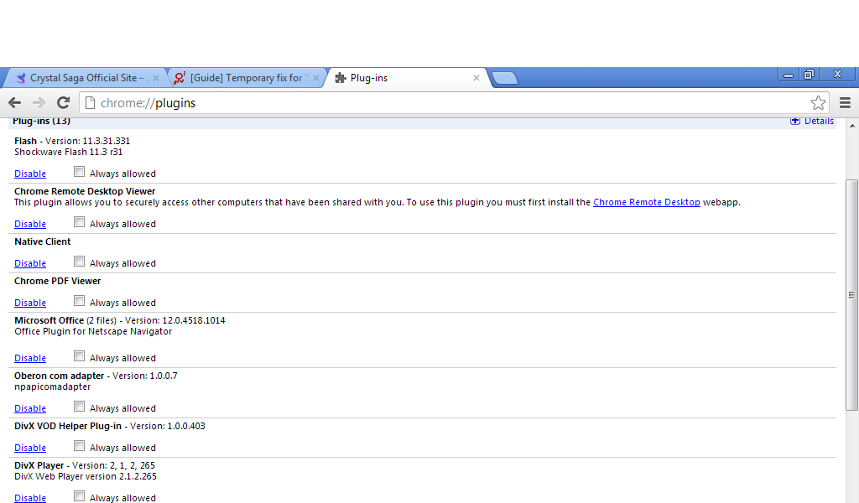Open a new tab
The height and width of the screenshot is (503, 859).
point(504,79)
